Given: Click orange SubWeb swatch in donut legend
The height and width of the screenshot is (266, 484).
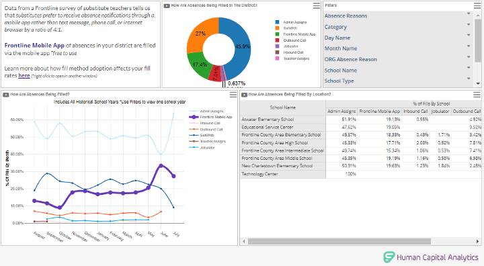Looking at the screenshot, I should pos(277,28).
